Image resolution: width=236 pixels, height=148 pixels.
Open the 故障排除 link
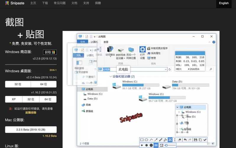(31, 113)
